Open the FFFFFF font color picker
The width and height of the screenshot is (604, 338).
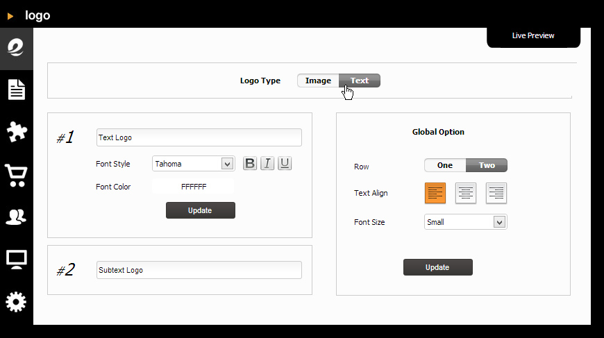click(x=194, y=187)
